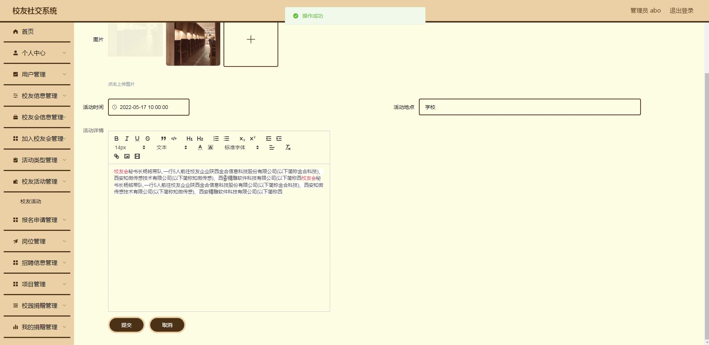The width and height of the screenshot is (709, 345).
Task: Expand 岗位管理 sidebar menu
Action: pyautogui.click(x=37, y=242)
